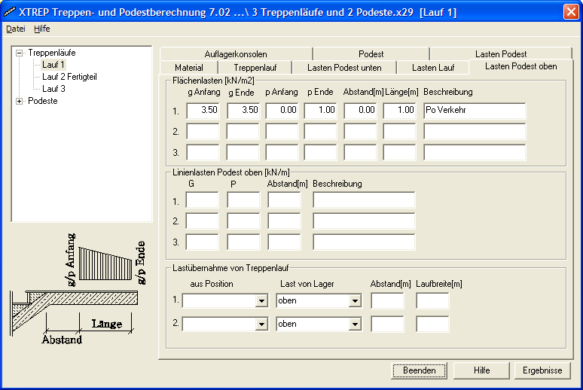Open the Hilfe menu
This screenshot has height=390, width=583.
42,29
